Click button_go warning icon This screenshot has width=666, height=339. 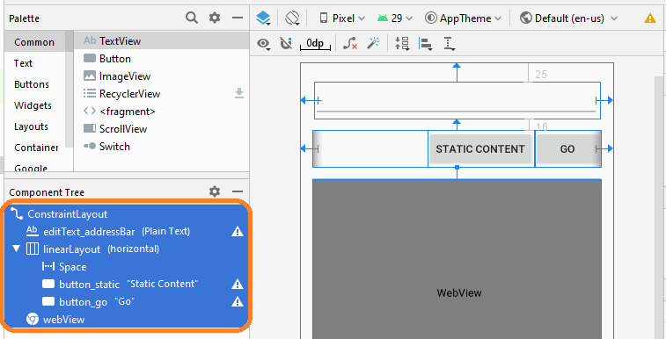237,302
